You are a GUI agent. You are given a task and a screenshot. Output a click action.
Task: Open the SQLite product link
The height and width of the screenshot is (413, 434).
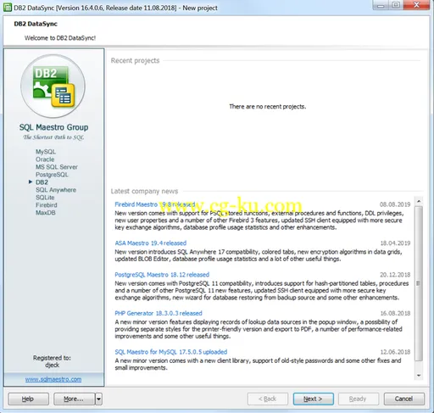[x=45, y=198]
